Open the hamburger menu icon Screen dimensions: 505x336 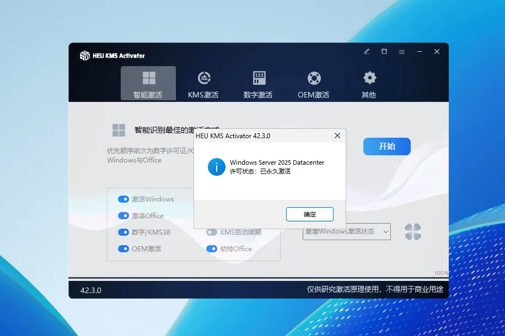coord(402,52)
